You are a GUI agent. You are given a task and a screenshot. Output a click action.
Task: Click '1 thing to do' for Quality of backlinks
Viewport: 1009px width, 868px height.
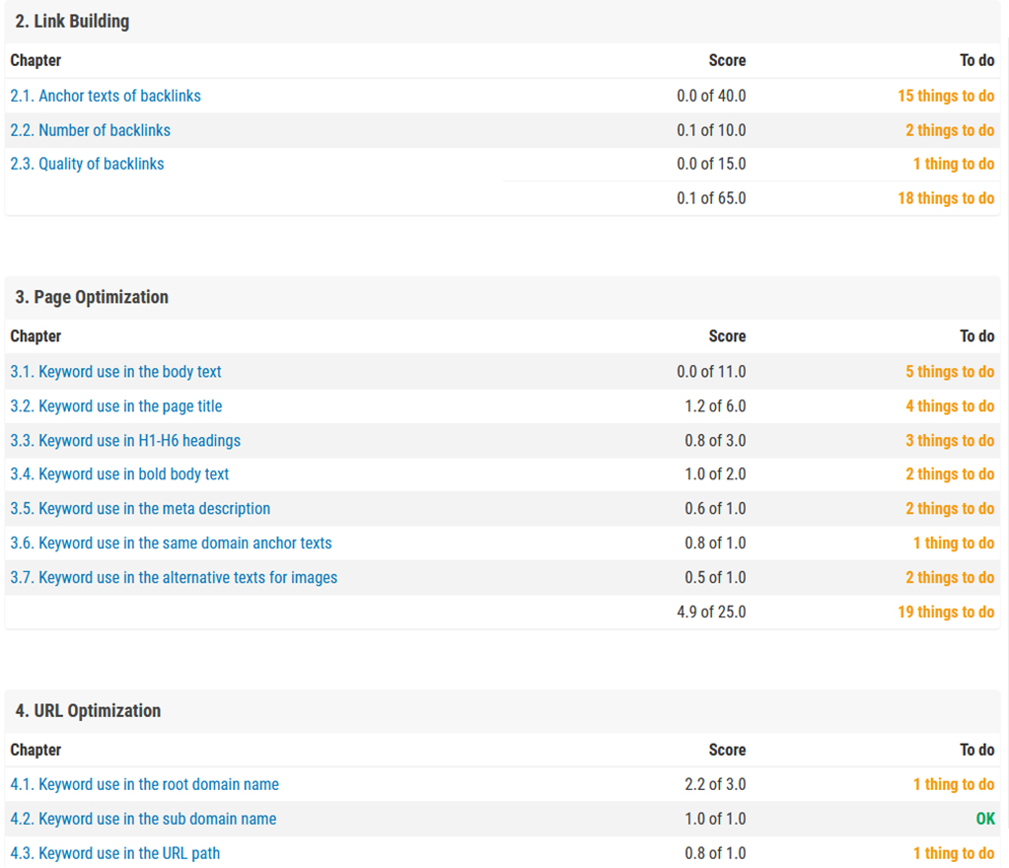pyautogui.click(x=954, y=164)
